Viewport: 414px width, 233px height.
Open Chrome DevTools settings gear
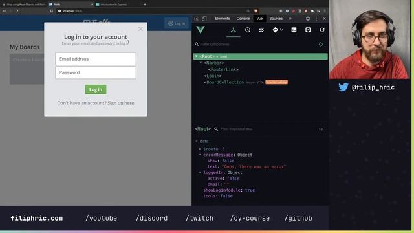pyautogui.click(x=308, y=19)
